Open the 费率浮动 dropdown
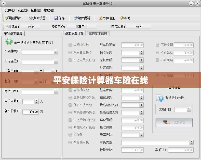The image size is (201, 160). tap(132, 135)
